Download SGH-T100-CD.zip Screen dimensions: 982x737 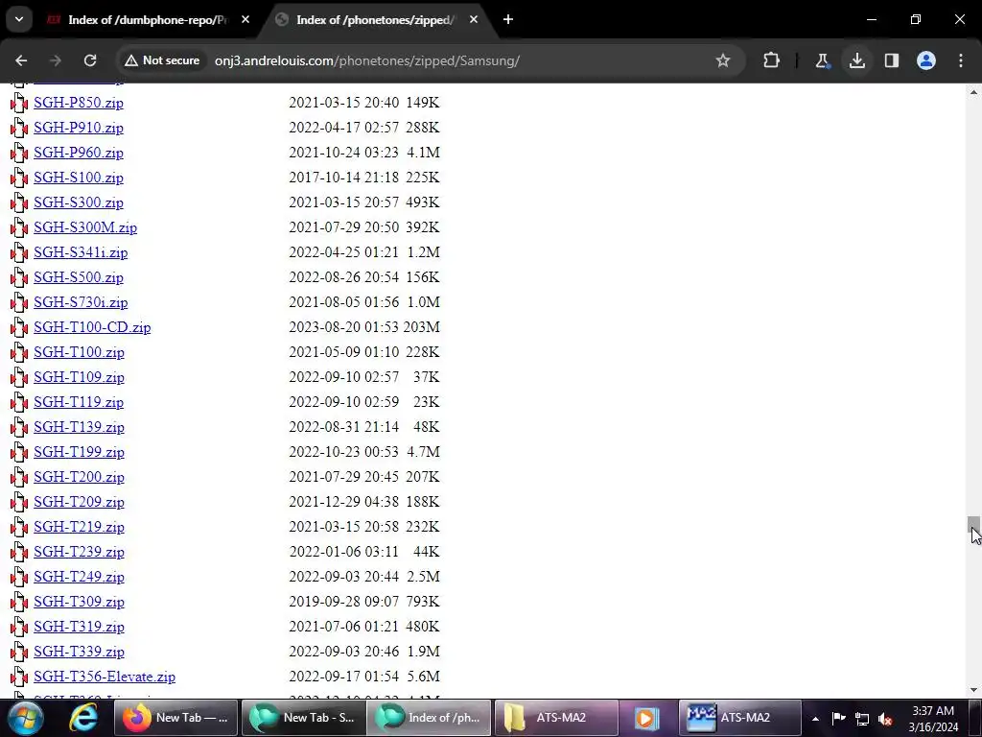92,327
